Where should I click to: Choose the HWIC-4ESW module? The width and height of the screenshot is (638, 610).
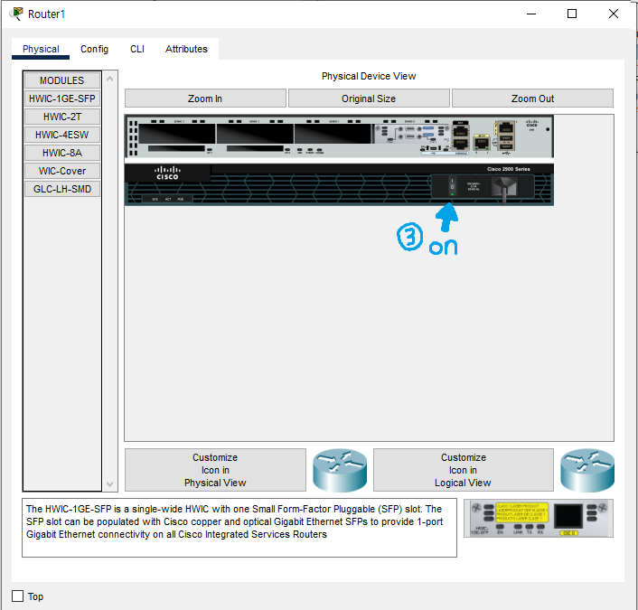coord(61,135)
